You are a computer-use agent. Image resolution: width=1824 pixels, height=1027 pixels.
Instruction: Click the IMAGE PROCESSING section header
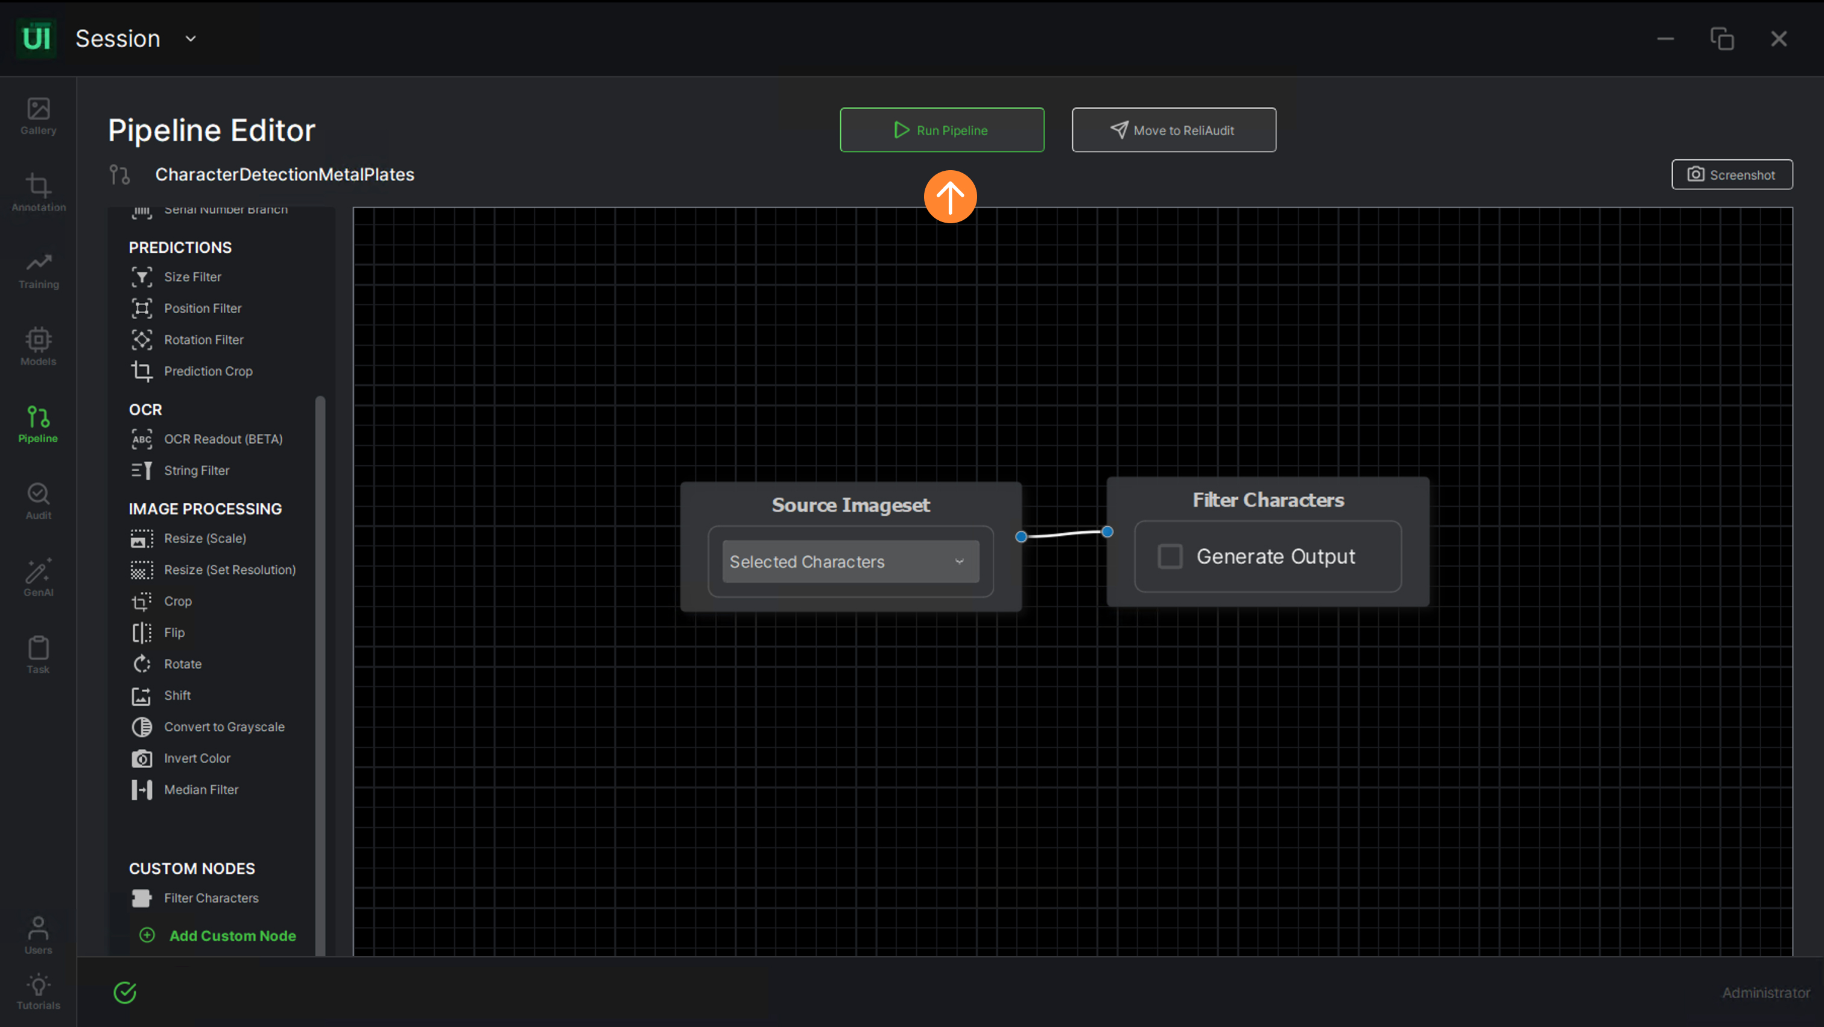coord(205,509)
